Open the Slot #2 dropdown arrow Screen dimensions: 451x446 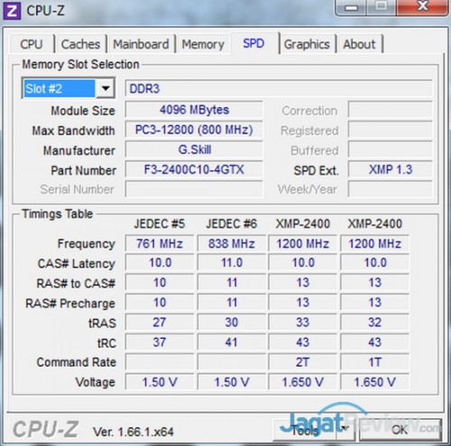point(106,88)
